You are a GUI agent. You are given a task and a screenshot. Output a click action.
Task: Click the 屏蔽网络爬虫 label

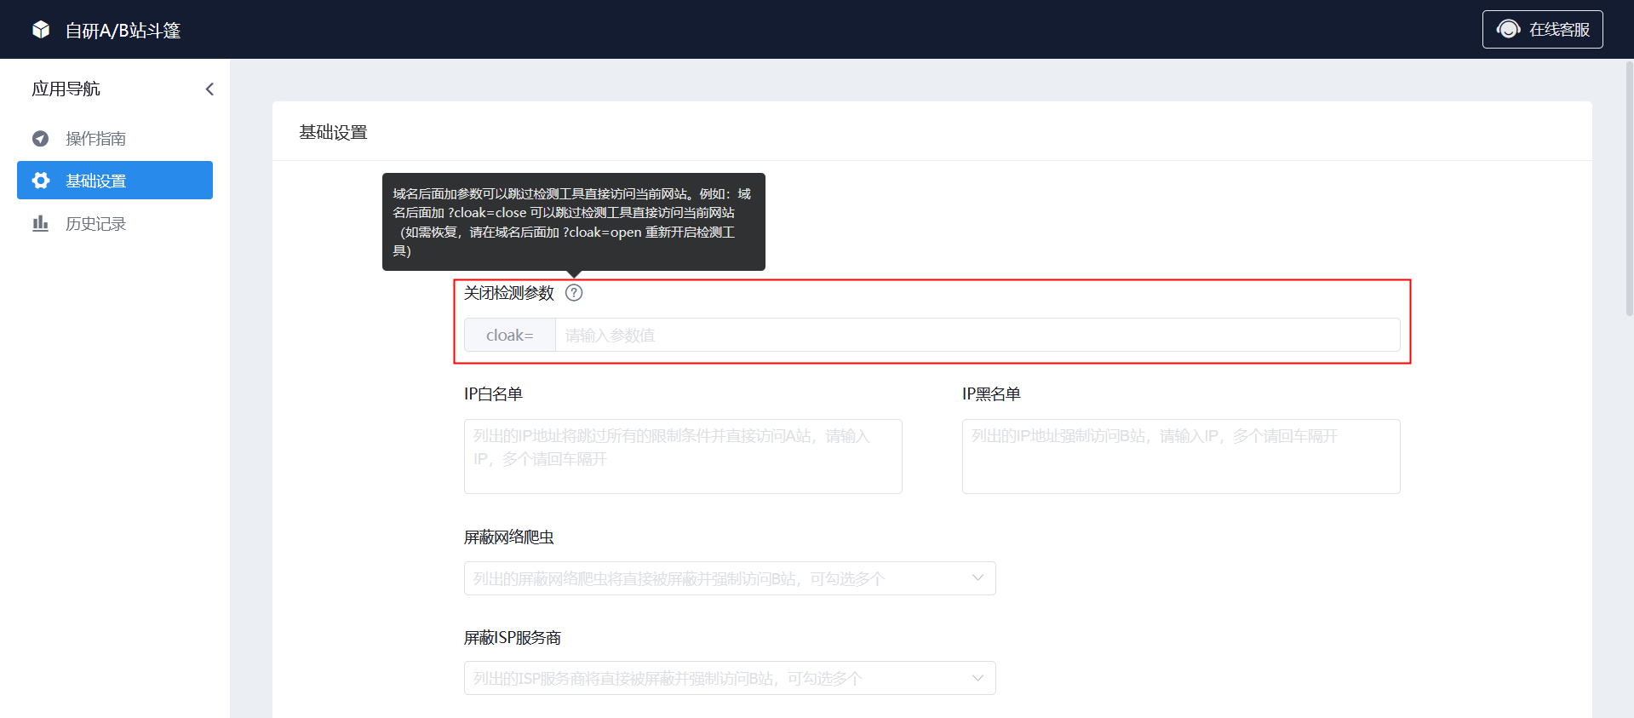(x=509, y=537)
